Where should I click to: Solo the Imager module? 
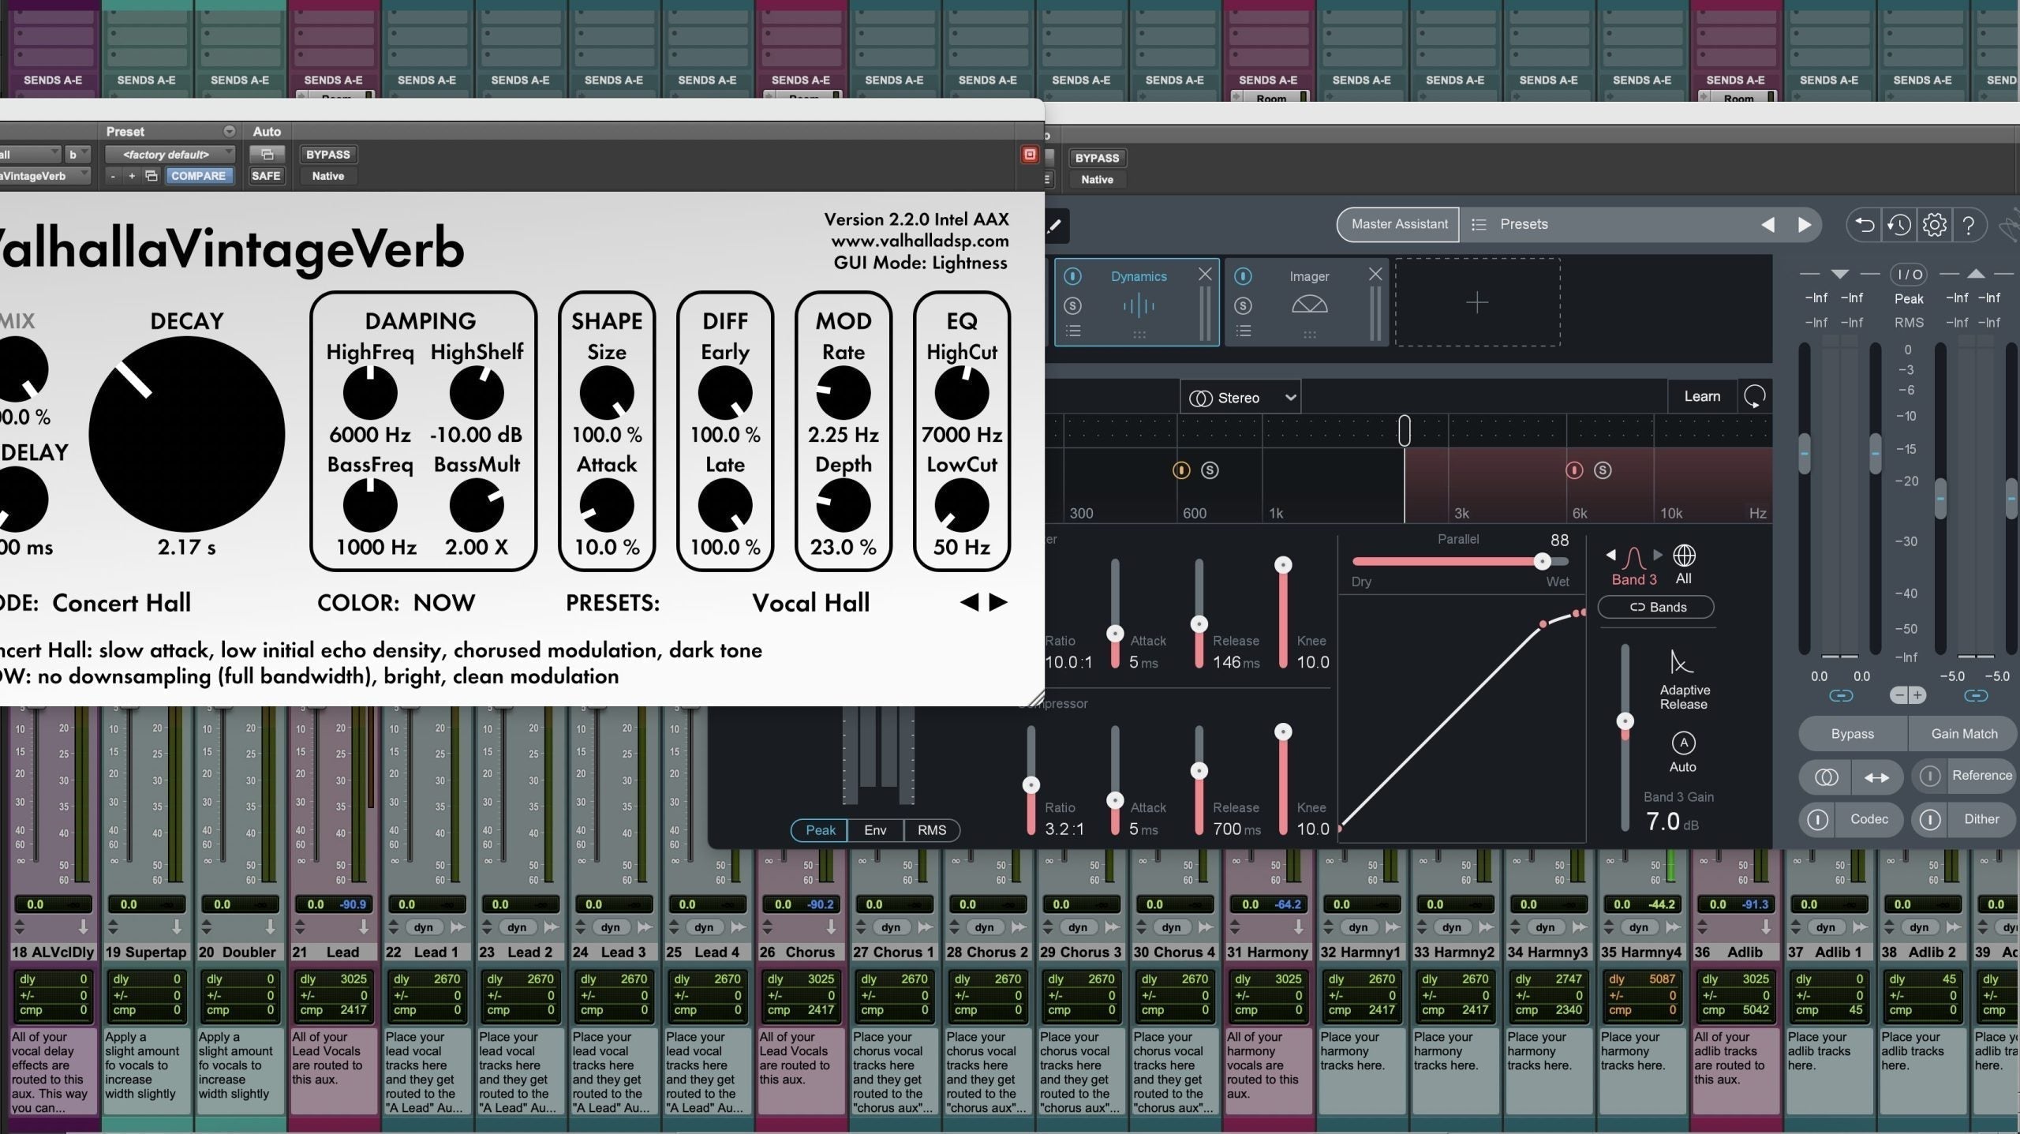click(x=1244, y=305)
